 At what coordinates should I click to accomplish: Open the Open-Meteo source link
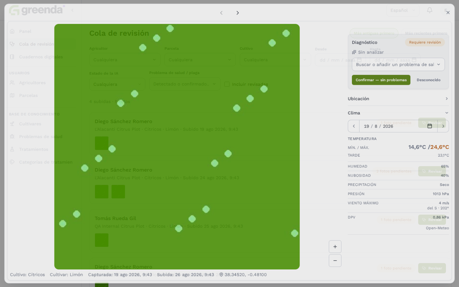tap(437, 228)
